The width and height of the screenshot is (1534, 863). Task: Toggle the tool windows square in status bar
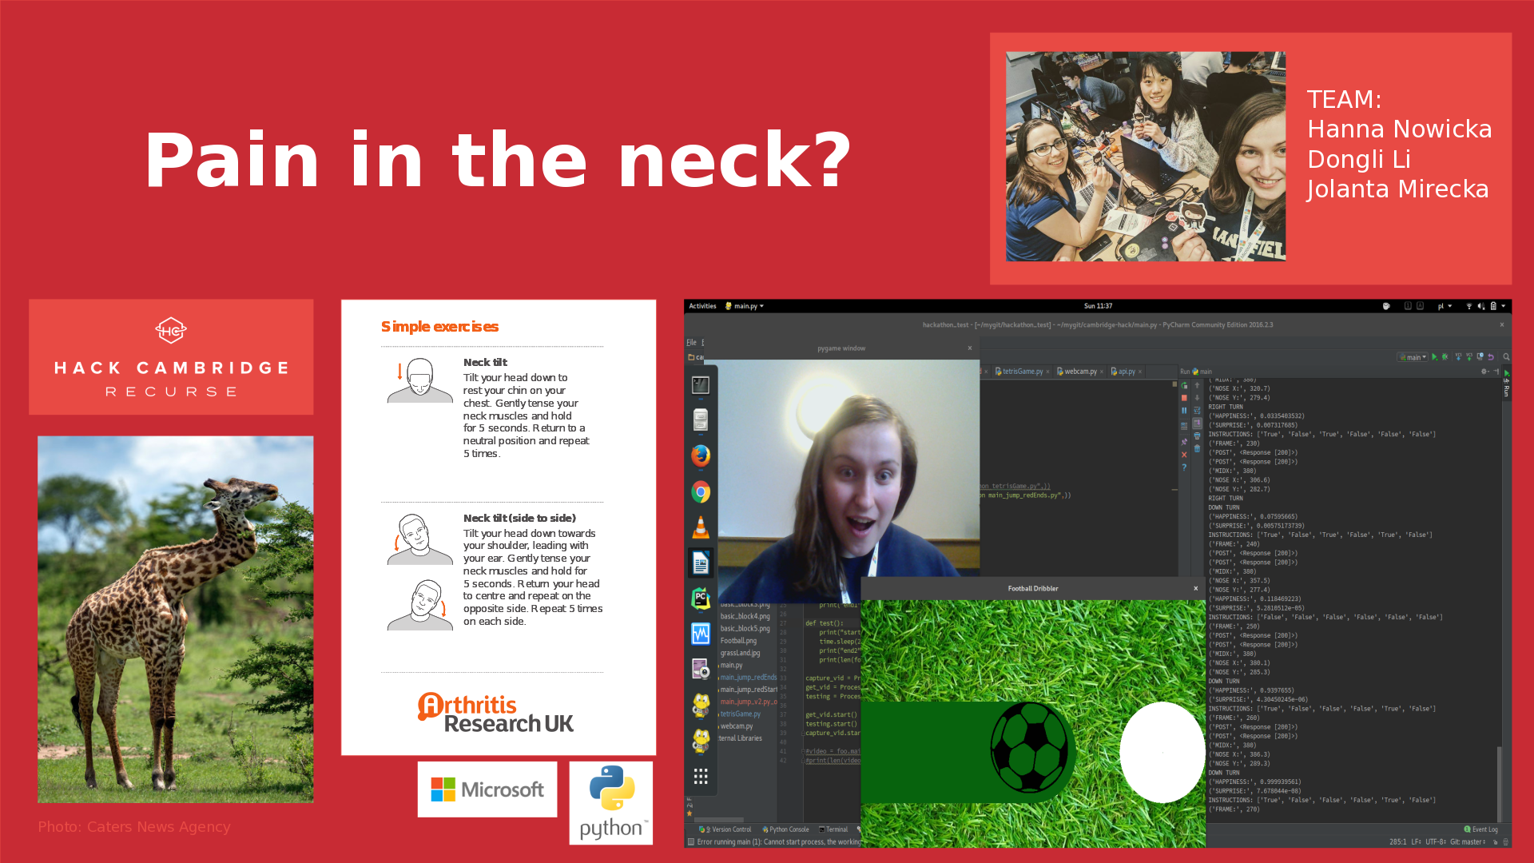[691, 842]
